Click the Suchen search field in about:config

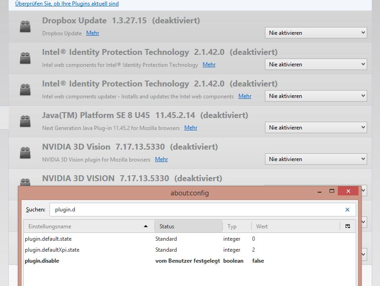203,210
